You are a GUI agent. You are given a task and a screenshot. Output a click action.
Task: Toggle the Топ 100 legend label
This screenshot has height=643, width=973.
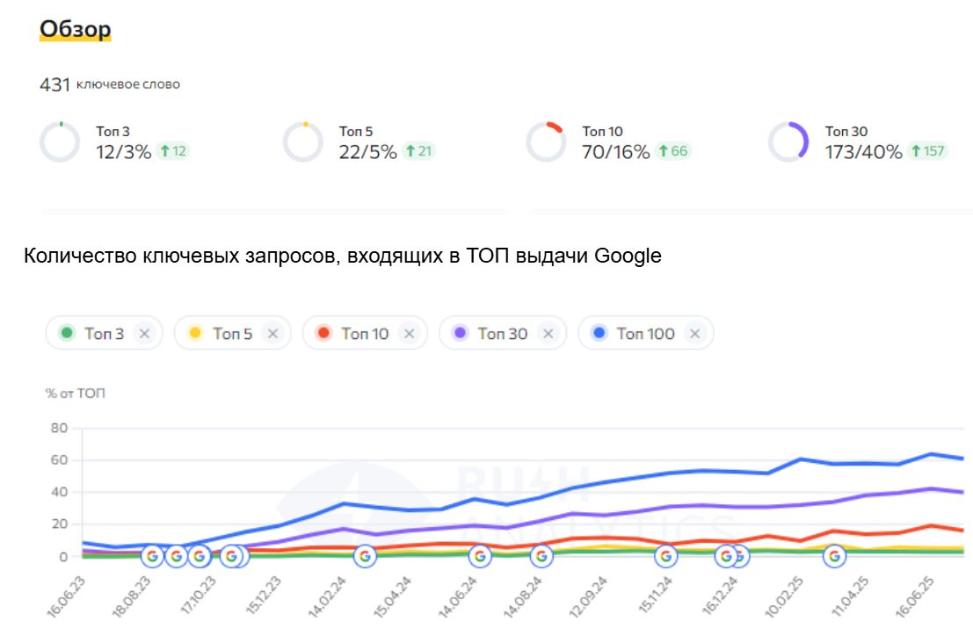point(645,334)
